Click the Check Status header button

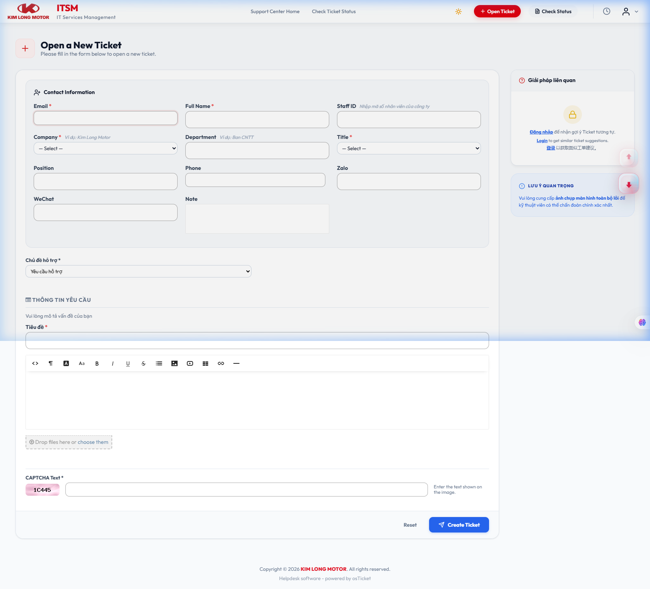coord(553,12)
